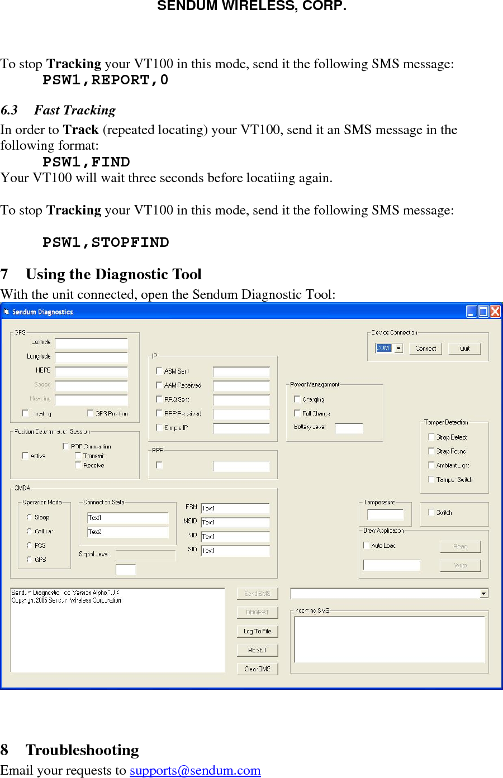The image size is (503, 778).
Task: Click the MEID text field
Action: 235,522
